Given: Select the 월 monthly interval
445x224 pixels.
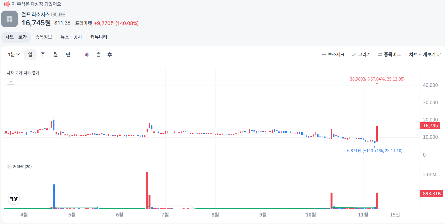Looking at the screenshot, I should 56,55.
